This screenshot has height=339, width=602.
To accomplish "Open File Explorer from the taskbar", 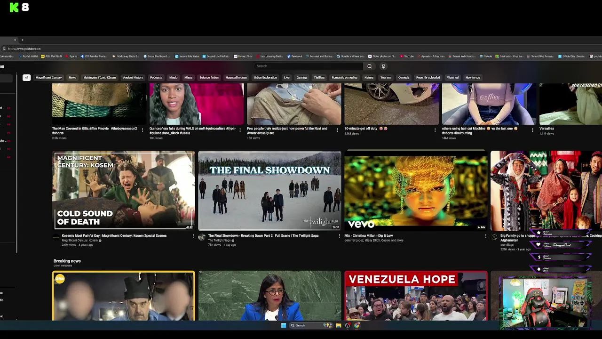I will tap(338, 325).
